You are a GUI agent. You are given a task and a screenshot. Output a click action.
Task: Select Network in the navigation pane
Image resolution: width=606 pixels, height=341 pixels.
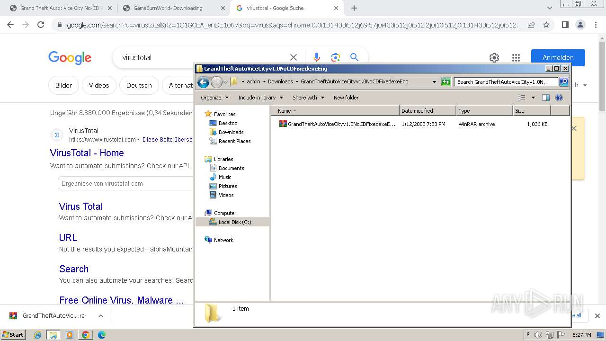pyautogui.click(x=219, y=240)
